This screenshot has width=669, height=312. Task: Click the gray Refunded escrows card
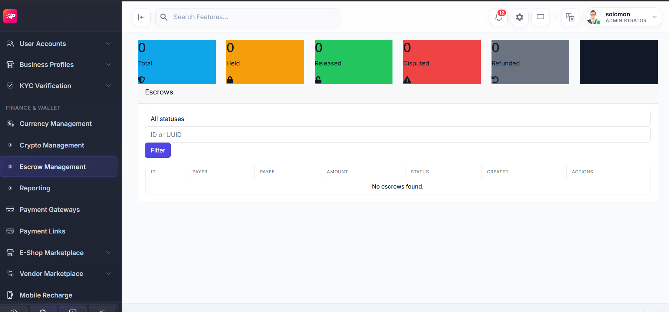click(530, 62)
